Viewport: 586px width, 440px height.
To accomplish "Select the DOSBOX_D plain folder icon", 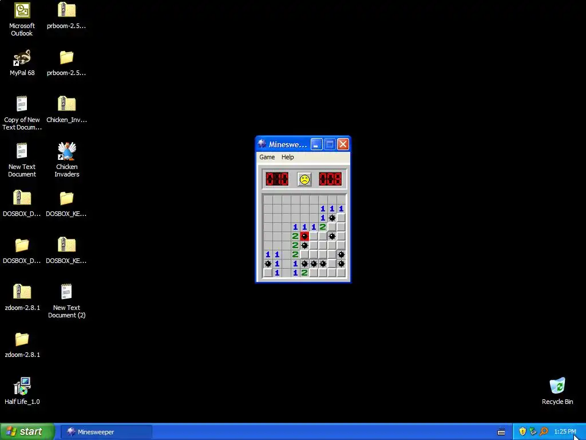I will pyautogui.click(x=22, y=245).
